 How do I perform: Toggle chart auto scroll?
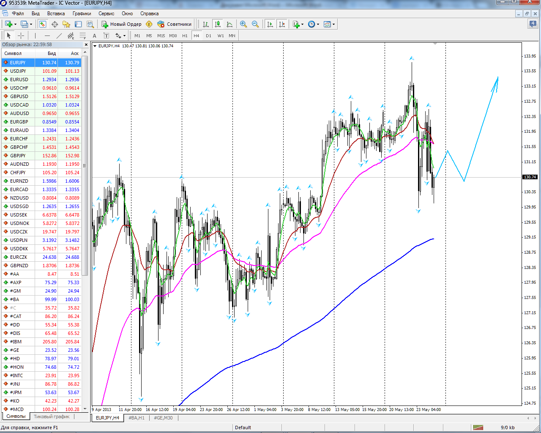click(x=270, y=24)
